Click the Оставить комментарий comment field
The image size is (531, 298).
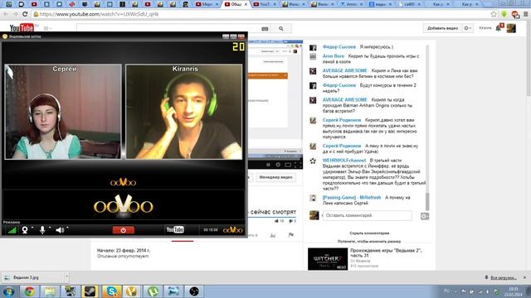(367, 215)
